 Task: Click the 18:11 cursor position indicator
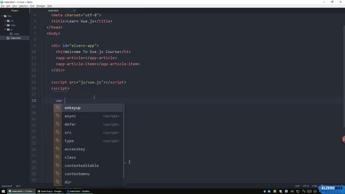click(18, 186)
